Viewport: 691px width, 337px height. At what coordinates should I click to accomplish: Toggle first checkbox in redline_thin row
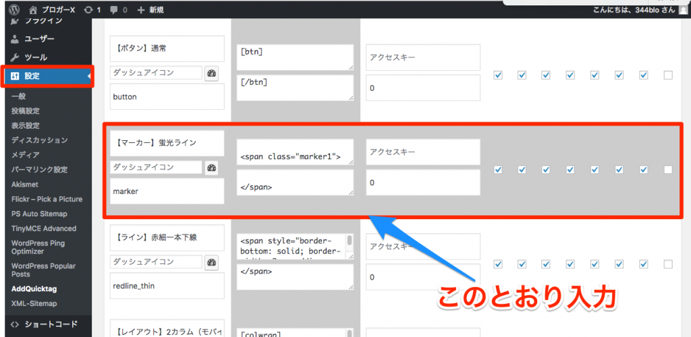coord(498,264)
